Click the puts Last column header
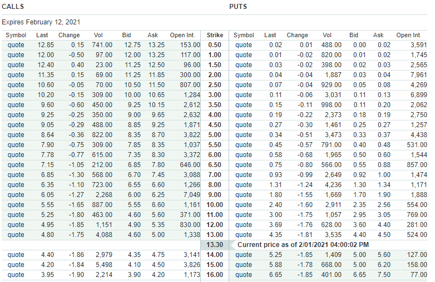This screenshot has height=282, width=435. tap(270, 35)
